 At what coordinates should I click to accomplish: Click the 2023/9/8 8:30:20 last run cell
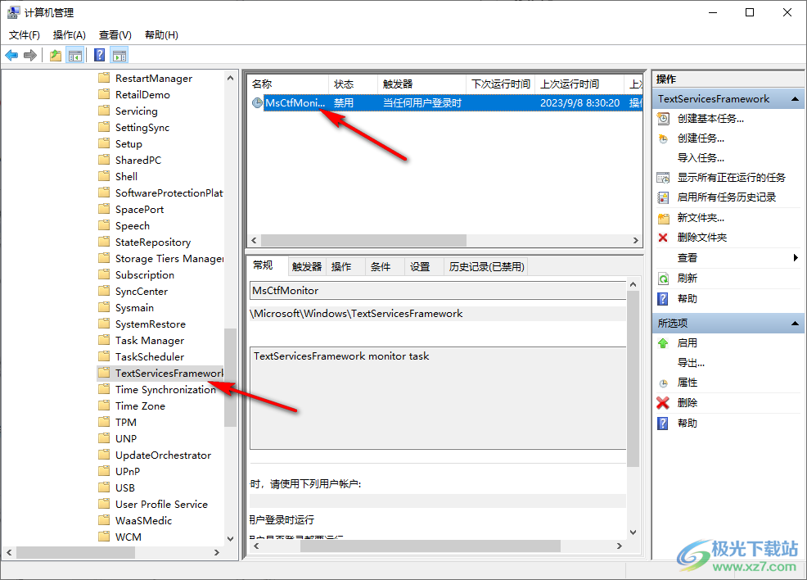coord(579,103)
